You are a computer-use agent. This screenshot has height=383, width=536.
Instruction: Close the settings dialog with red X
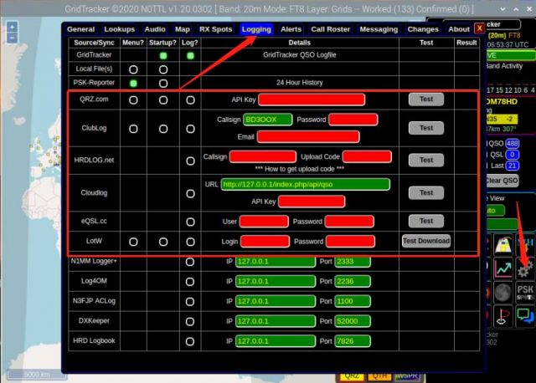(x=479, y=28)
